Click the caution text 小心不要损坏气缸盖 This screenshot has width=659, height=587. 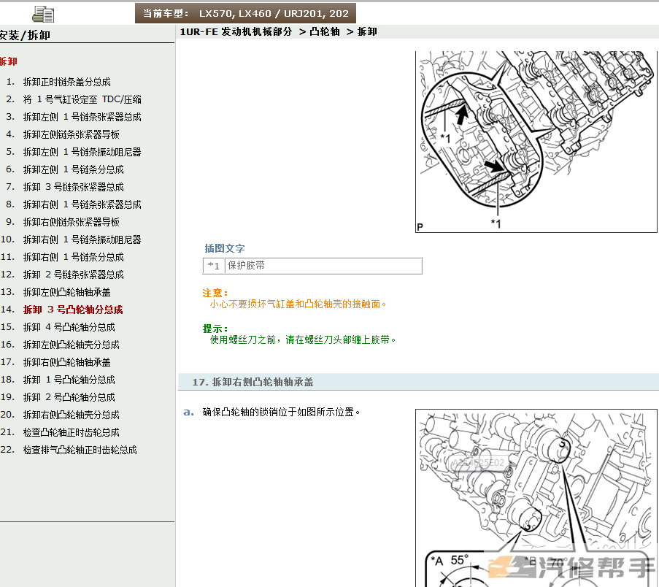click(x=298, y=304)
